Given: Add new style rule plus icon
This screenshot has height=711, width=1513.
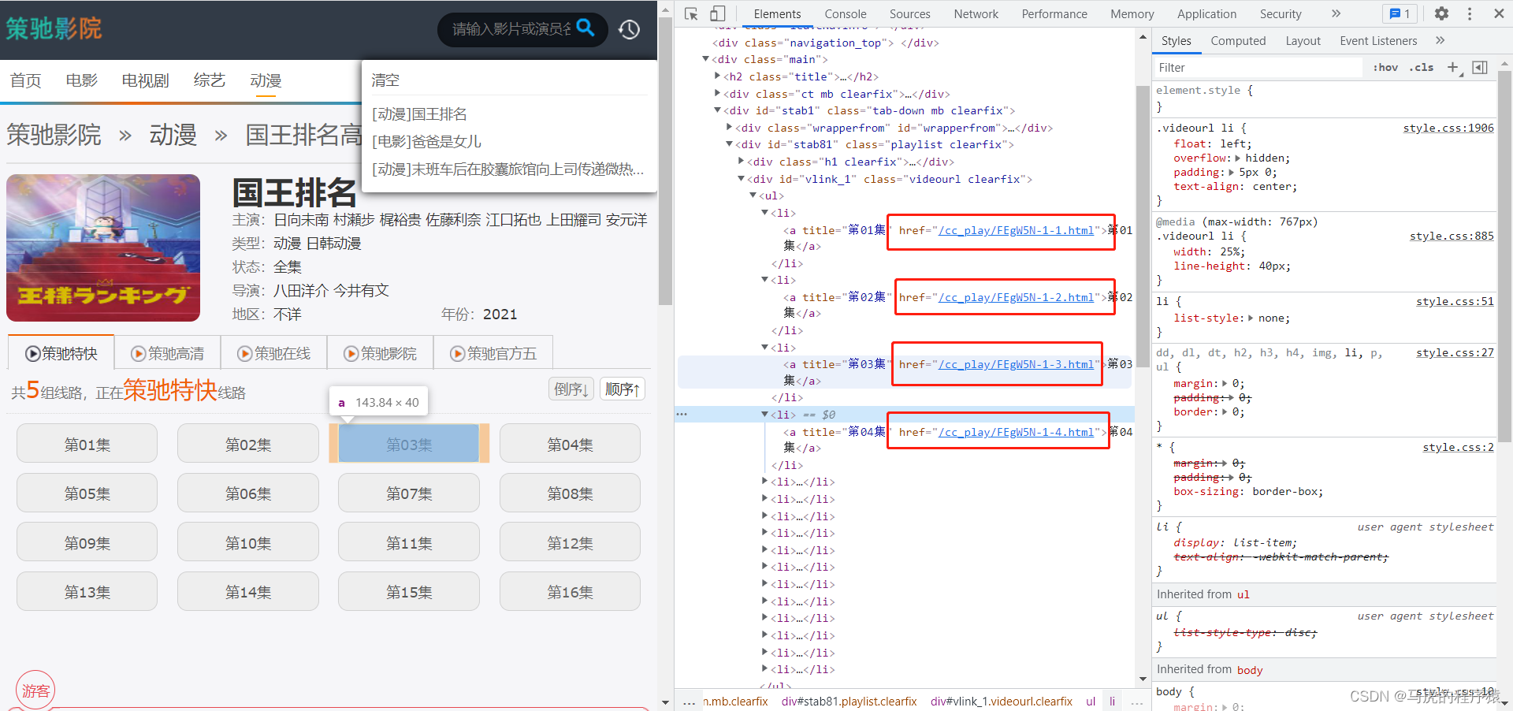Looking at the screenshot, I should click(x=1453, y=67).
